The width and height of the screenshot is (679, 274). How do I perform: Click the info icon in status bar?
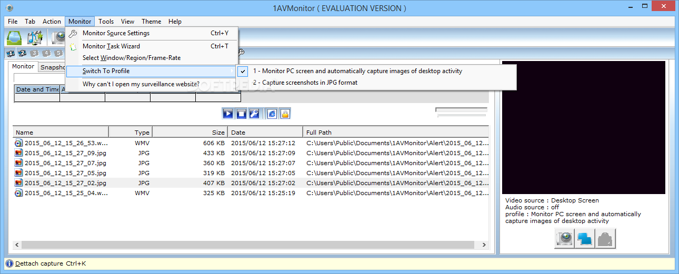9,263
